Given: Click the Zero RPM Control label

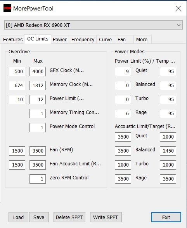Looking at the screenshot, I should pos(69,178).
